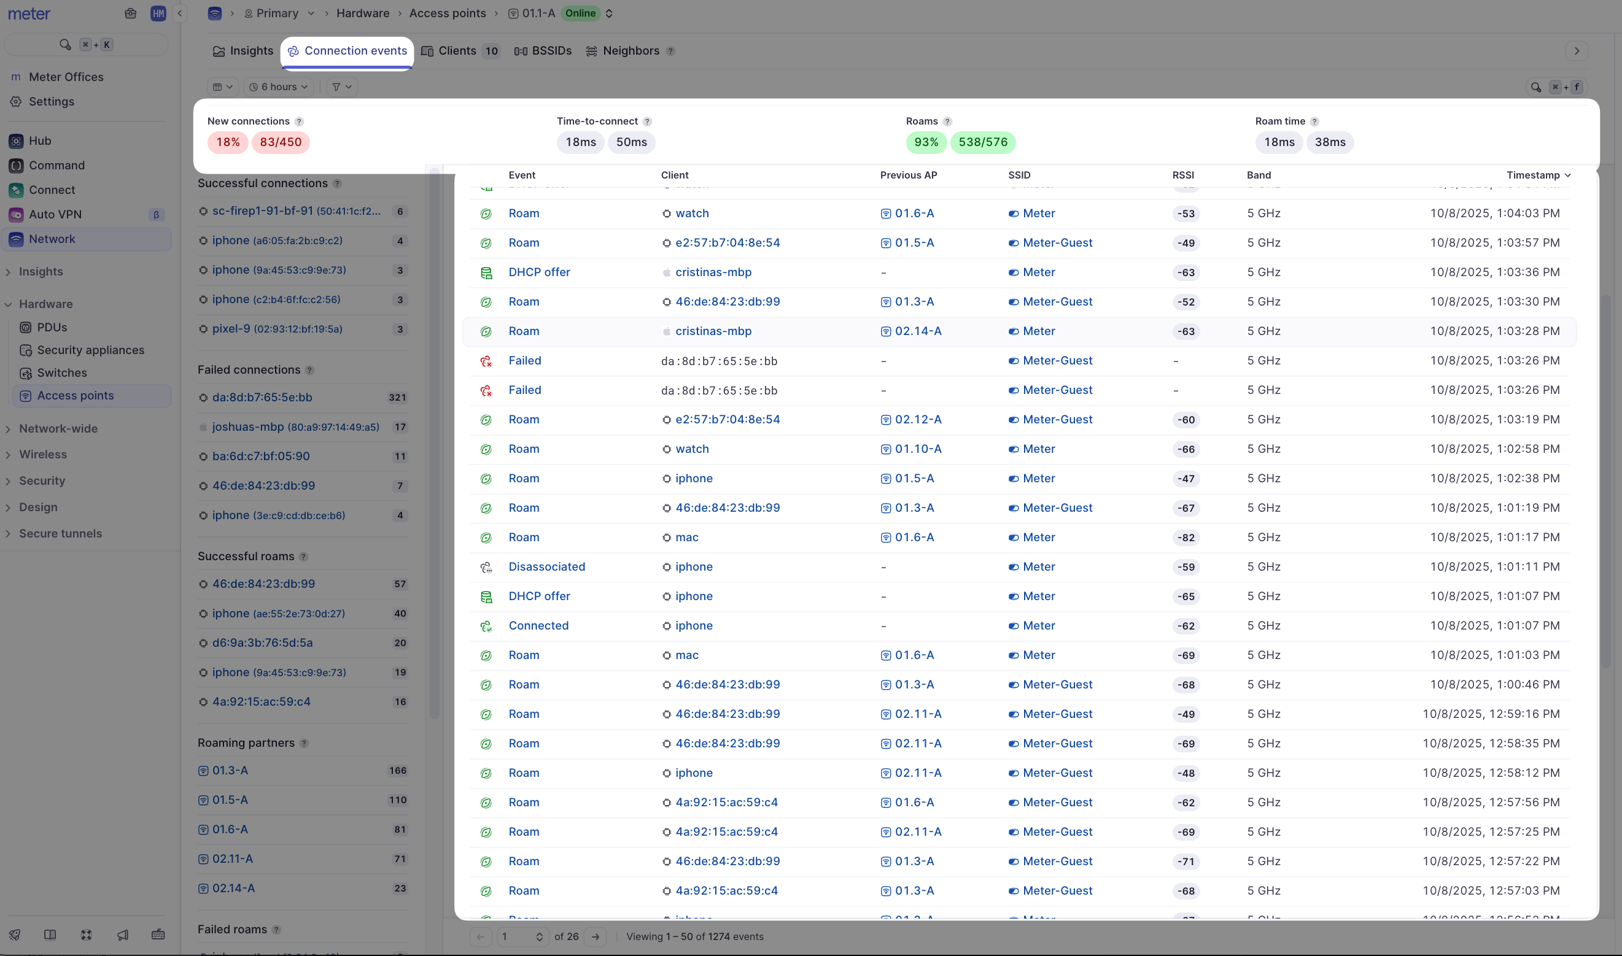Click the lifebuoy support icon
This screenshot has width=1622, height=956.
[x=87, y=935]
